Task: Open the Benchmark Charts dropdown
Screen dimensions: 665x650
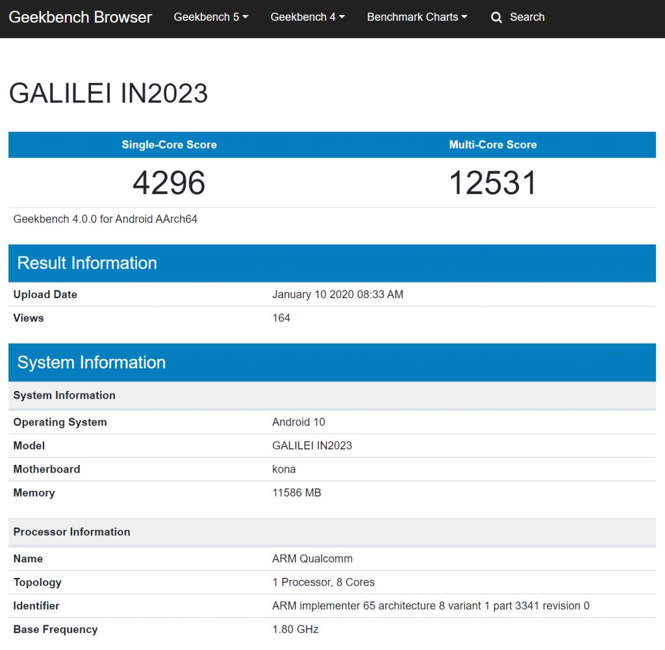Action: 417,18
